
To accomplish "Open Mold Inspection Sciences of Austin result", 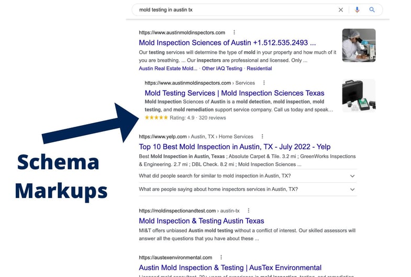I will [227, 42].
